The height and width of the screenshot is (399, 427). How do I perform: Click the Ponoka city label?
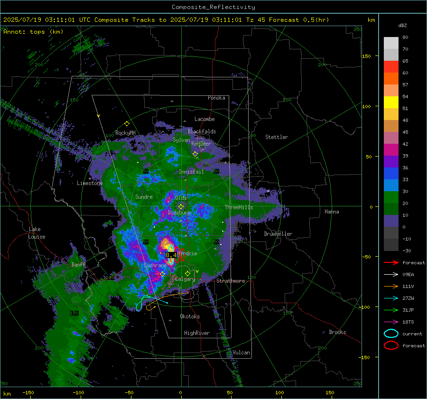click(216, 98)
